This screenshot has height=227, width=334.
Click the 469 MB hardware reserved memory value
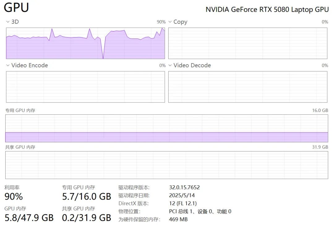point(178,219)
